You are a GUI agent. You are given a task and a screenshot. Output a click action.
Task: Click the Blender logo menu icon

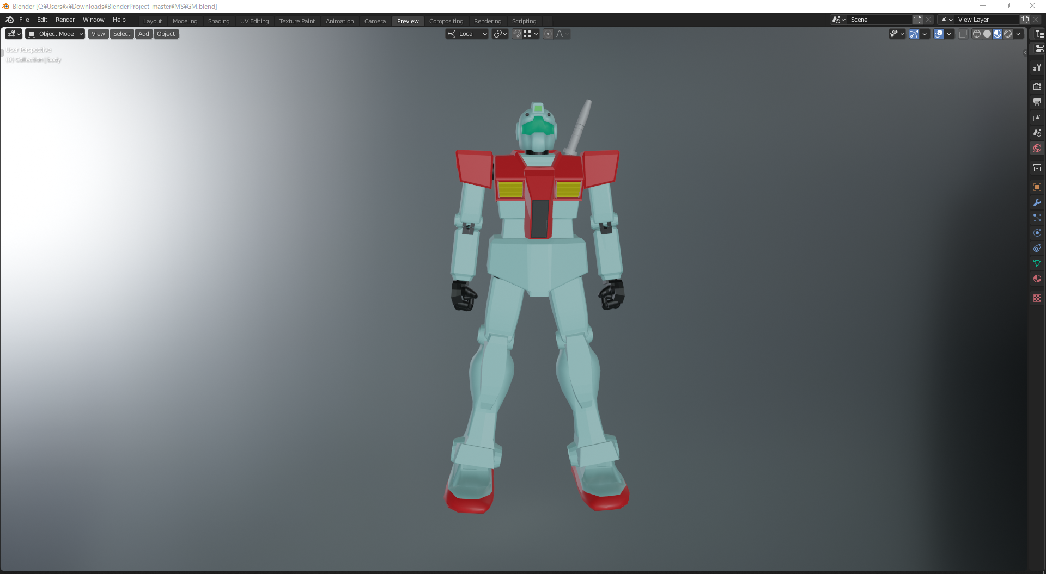coord(9,20)
